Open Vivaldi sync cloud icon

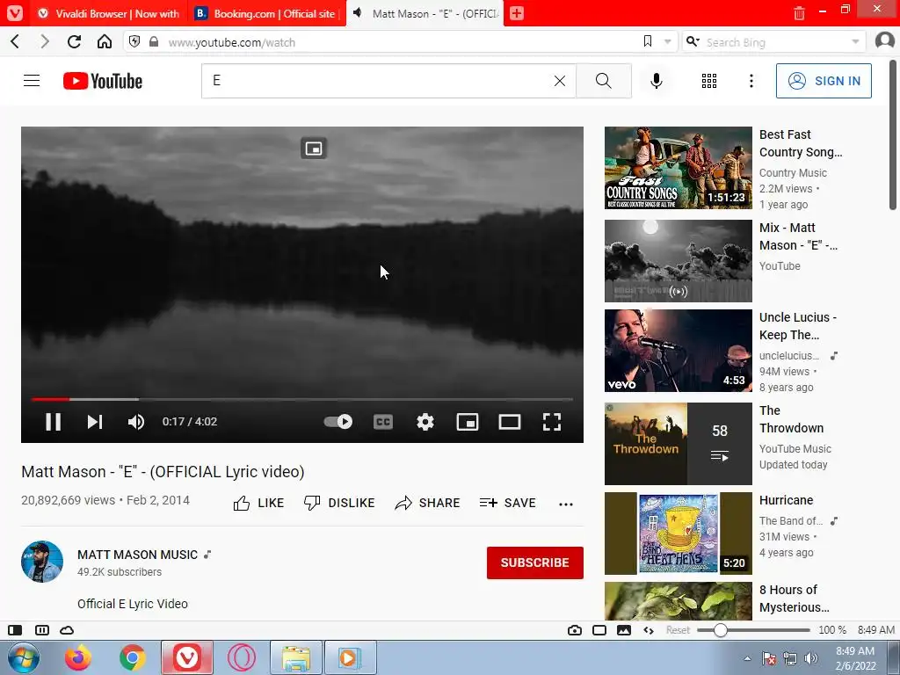point(67,630)
